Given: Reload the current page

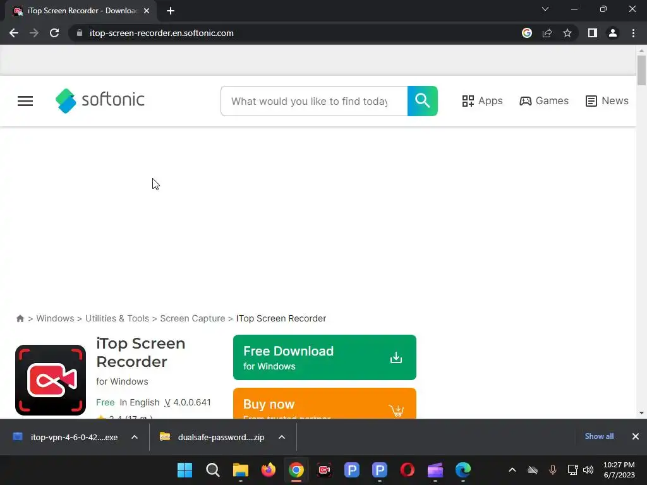Looking at the screenshot, I should 54,33.
